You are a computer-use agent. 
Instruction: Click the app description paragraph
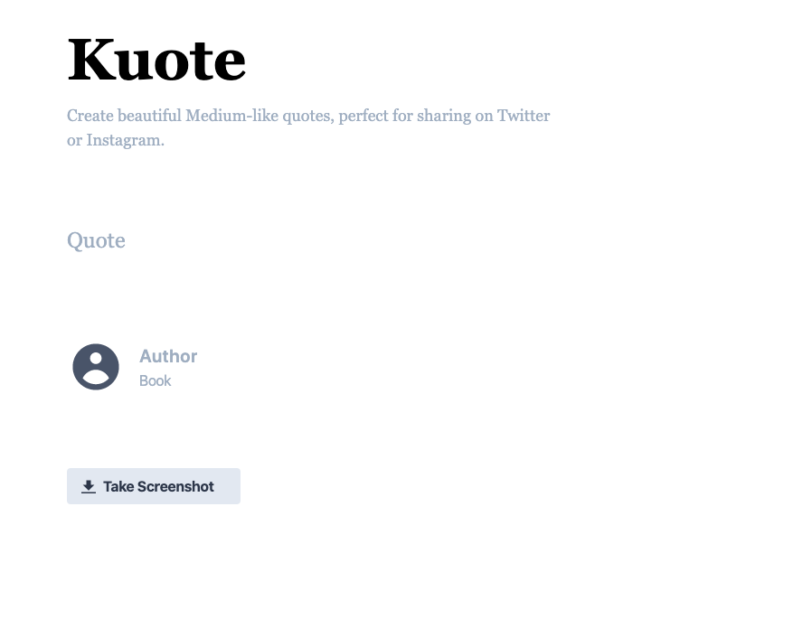pyautogui.click(x=308, y=127)
